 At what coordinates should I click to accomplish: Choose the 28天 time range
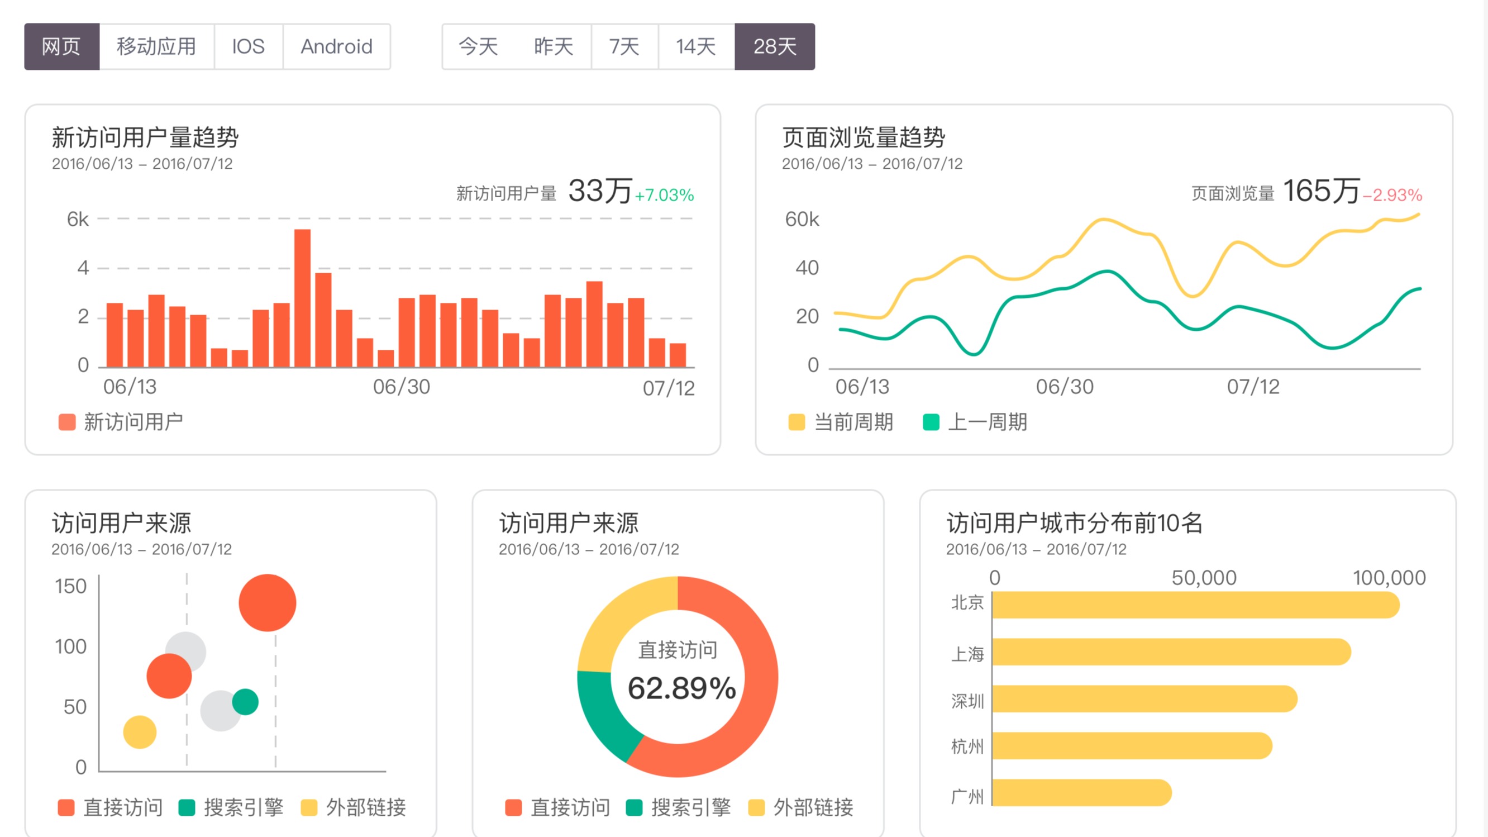coord(775,47)
